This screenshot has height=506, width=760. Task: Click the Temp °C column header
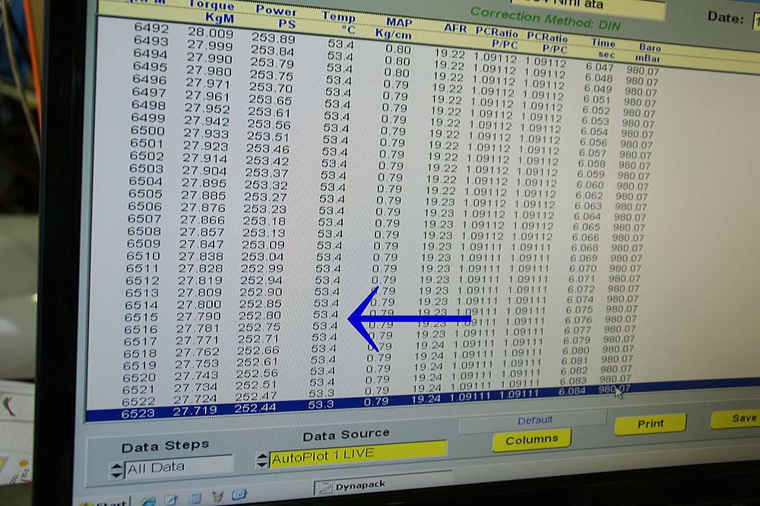pos(338,23)
